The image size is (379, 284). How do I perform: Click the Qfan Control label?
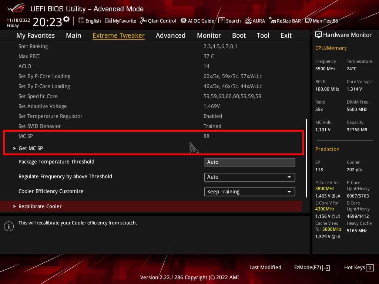(x=162, y=21)
